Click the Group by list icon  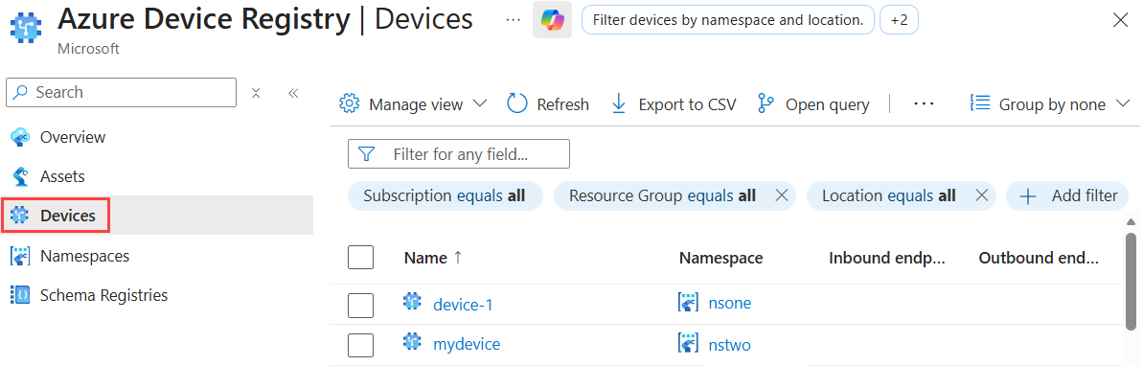pyautogui.click(x=980, y=103)
